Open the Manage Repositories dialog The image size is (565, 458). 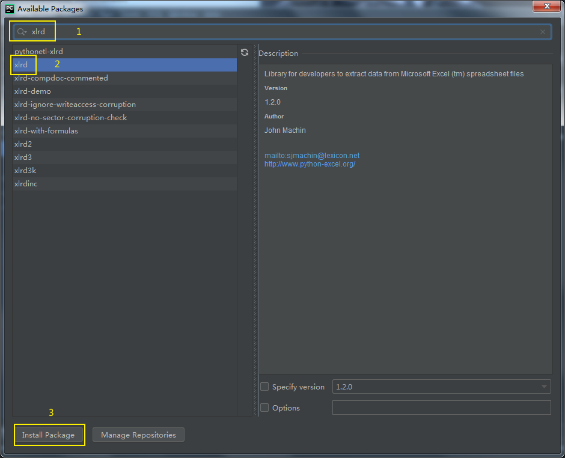pos(138,435)
